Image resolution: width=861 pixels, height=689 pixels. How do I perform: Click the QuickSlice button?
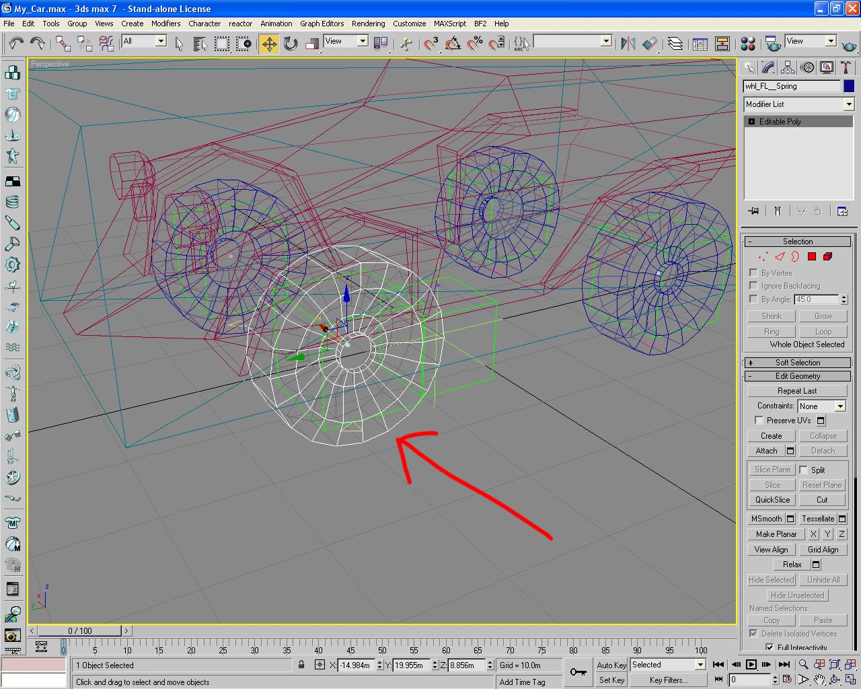[772, 500]
